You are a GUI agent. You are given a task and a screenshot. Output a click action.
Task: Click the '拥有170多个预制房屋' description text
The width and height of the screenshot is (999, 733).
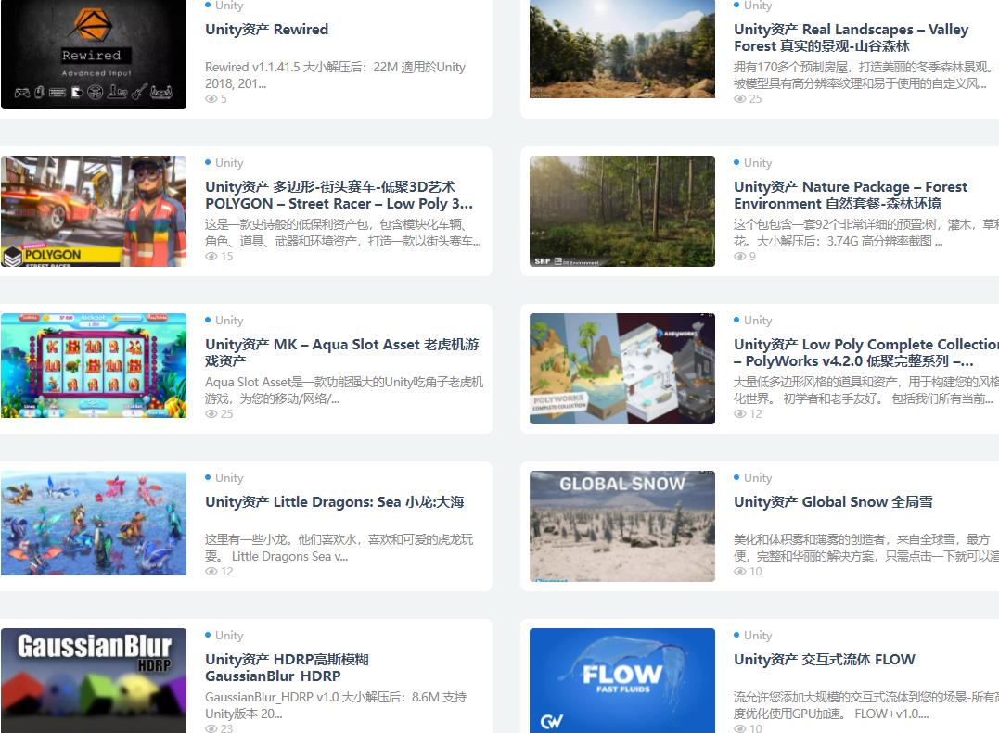[864, 75]
